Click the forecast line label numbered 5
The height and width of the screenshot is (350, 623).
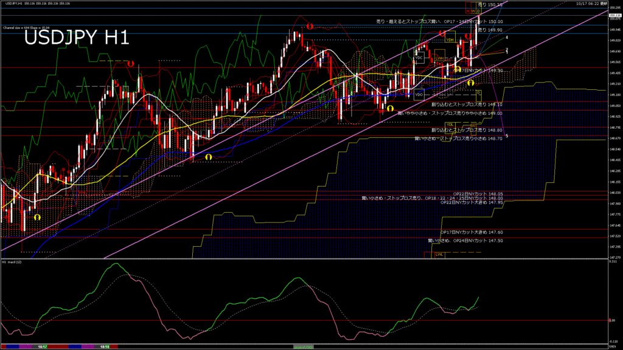tap(507, 136)
